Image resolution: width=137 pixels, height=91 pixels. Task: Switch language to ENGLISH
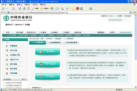(x=18, y=25)
